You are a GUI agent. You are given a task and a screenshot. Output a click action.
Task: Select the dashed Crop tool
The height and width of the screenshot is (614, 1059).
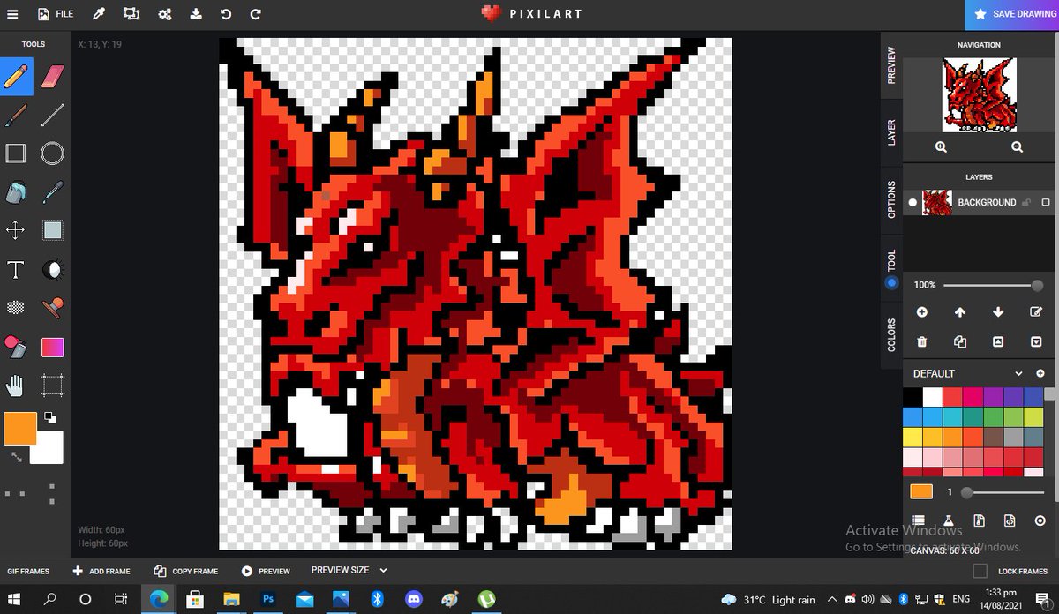click(53, 385)
